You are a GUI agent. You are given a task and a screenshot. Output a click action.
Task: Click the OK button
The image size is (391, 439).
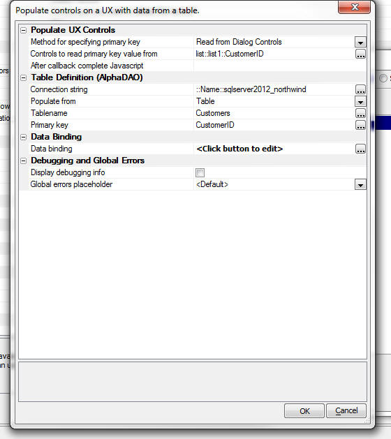coord(304,410)
